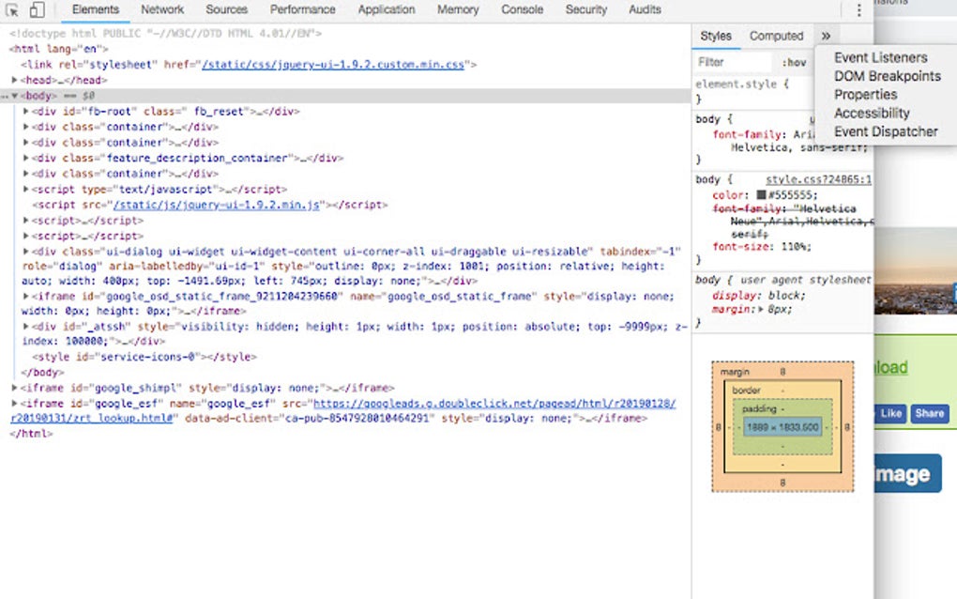Viewport: 957px width, 599px height.
Task: Select Event Listeners from the overflow menu
Action: click(880, 57)
